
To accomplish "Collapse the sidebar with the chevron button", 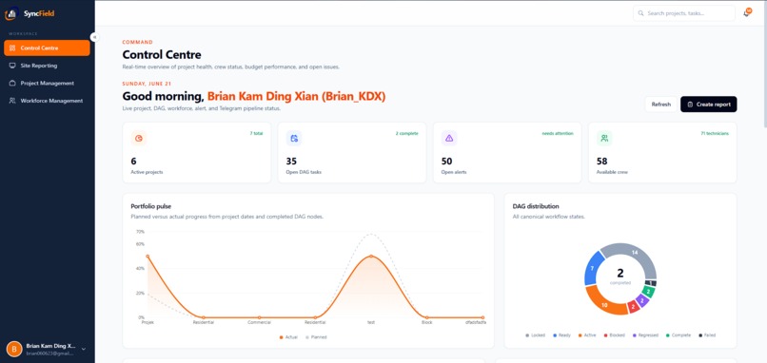I will coord(94,37).
